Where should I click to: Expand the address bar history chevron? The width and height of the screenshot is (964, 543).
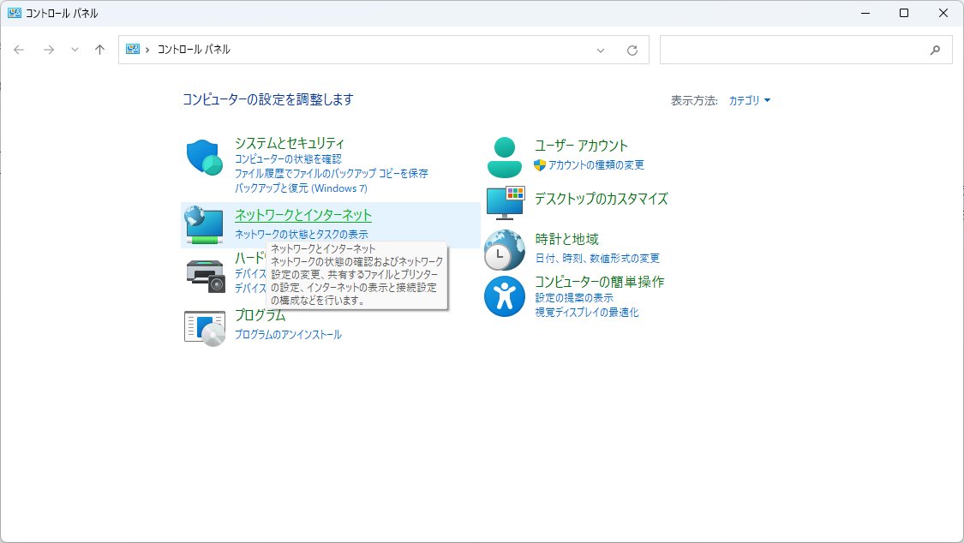601,50
